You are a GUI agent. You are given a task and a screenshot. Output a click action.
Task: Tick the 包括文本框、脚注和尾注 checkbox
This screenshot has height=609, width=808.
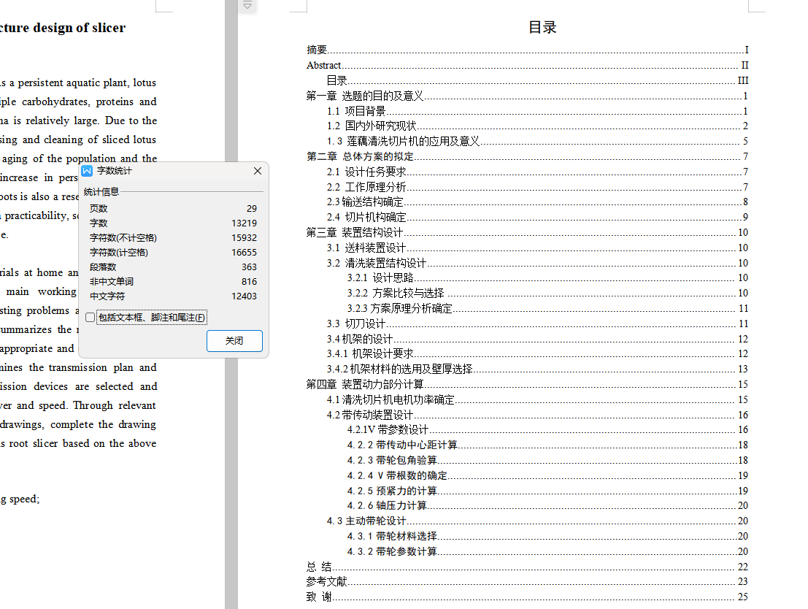[91, 317]
